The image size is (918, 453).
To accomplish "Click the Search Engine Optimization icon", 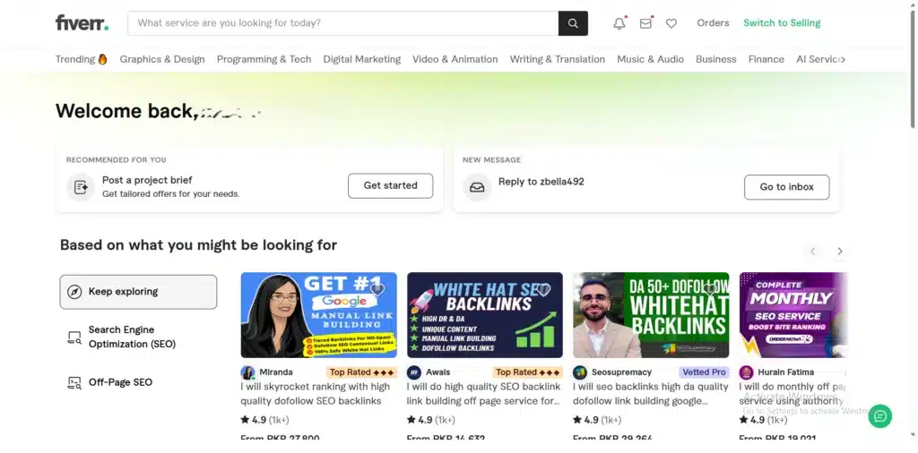I will (x=74, y=338).
